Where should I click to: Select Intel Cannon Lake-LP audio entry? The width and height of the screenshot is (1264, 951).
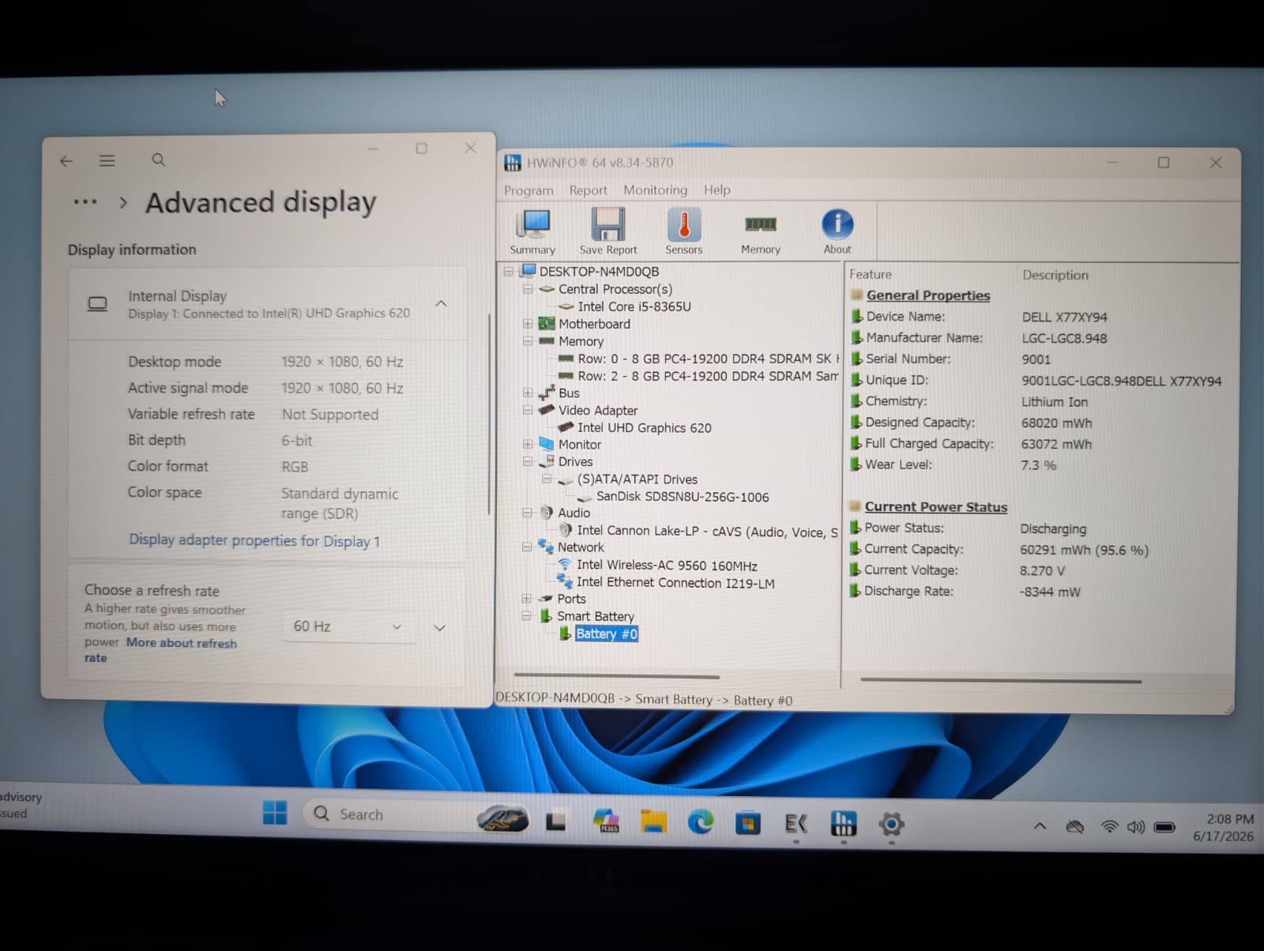coord(707,532)
